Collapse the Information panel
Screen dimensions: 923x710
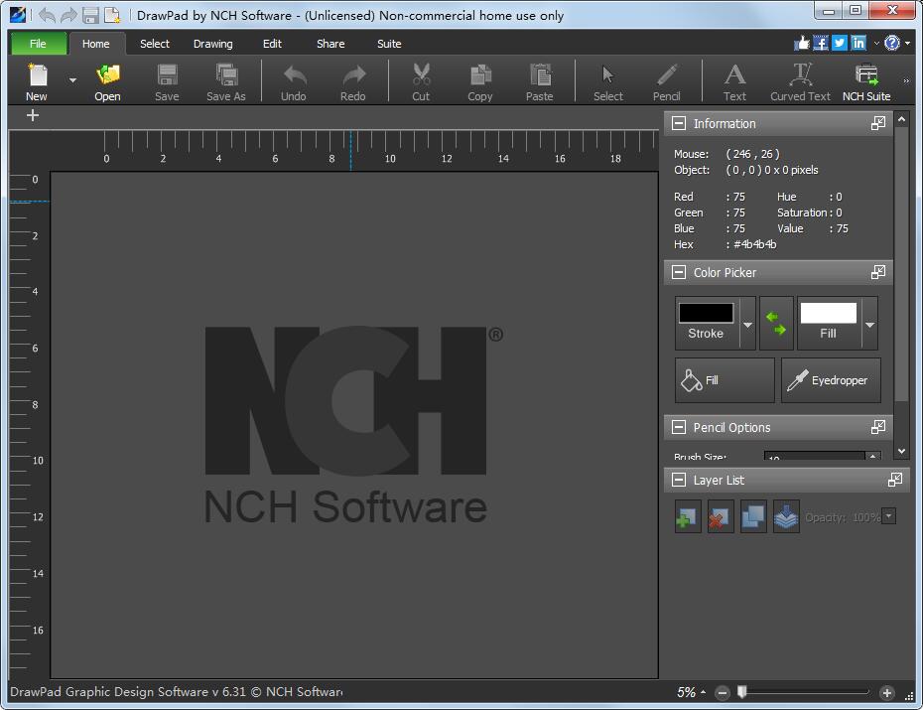tap(679, 124)
